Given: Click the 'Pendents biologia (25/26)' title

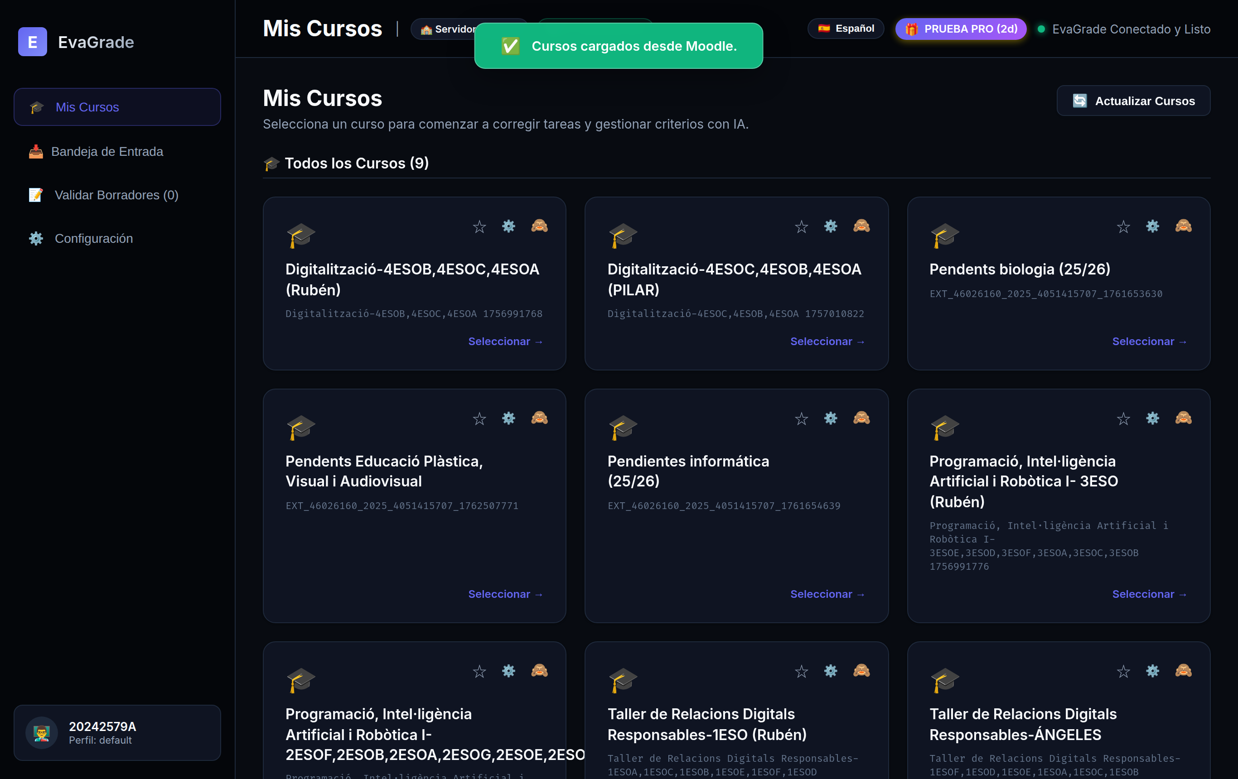Looking at the screenshot, I should coord(1020,269).
